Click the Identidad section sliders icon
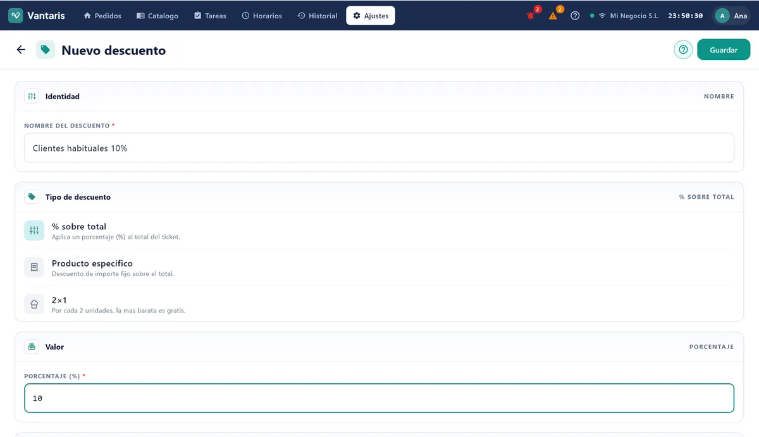The height and width of the screenshot is (437, 759). point(32,97)
